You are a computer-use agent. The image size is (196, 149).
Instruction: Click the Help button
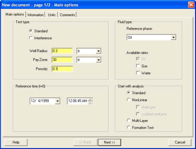click(16, 142)
